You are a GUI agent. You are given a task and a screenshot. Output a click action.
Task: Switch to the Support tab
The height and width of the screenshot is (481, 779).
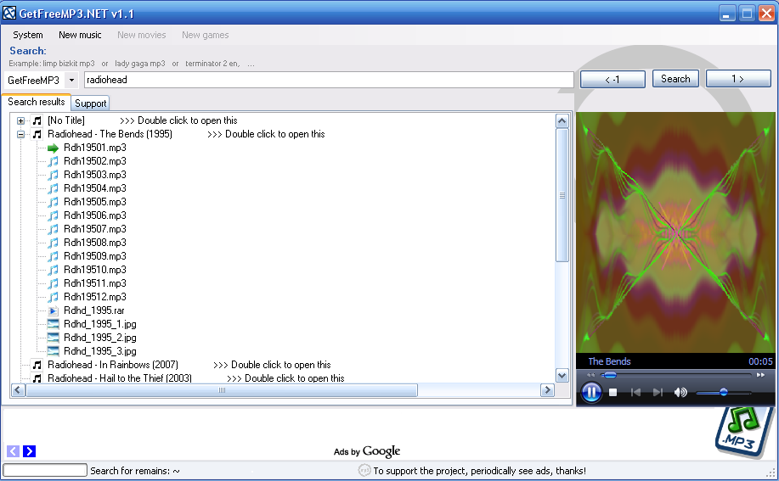90,103
